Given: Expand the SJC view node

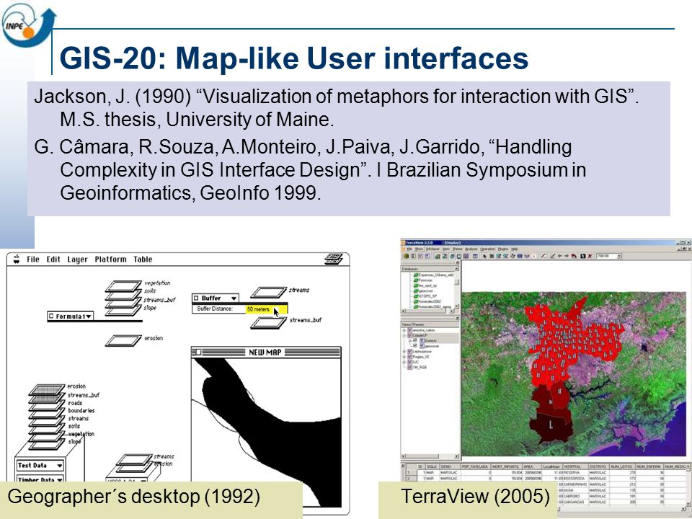Looking at the screenshot, I should coord(404,362).
